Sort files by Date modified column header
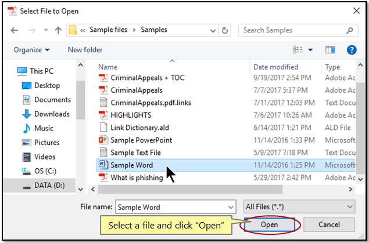369x243 pixels. point(276,67)
